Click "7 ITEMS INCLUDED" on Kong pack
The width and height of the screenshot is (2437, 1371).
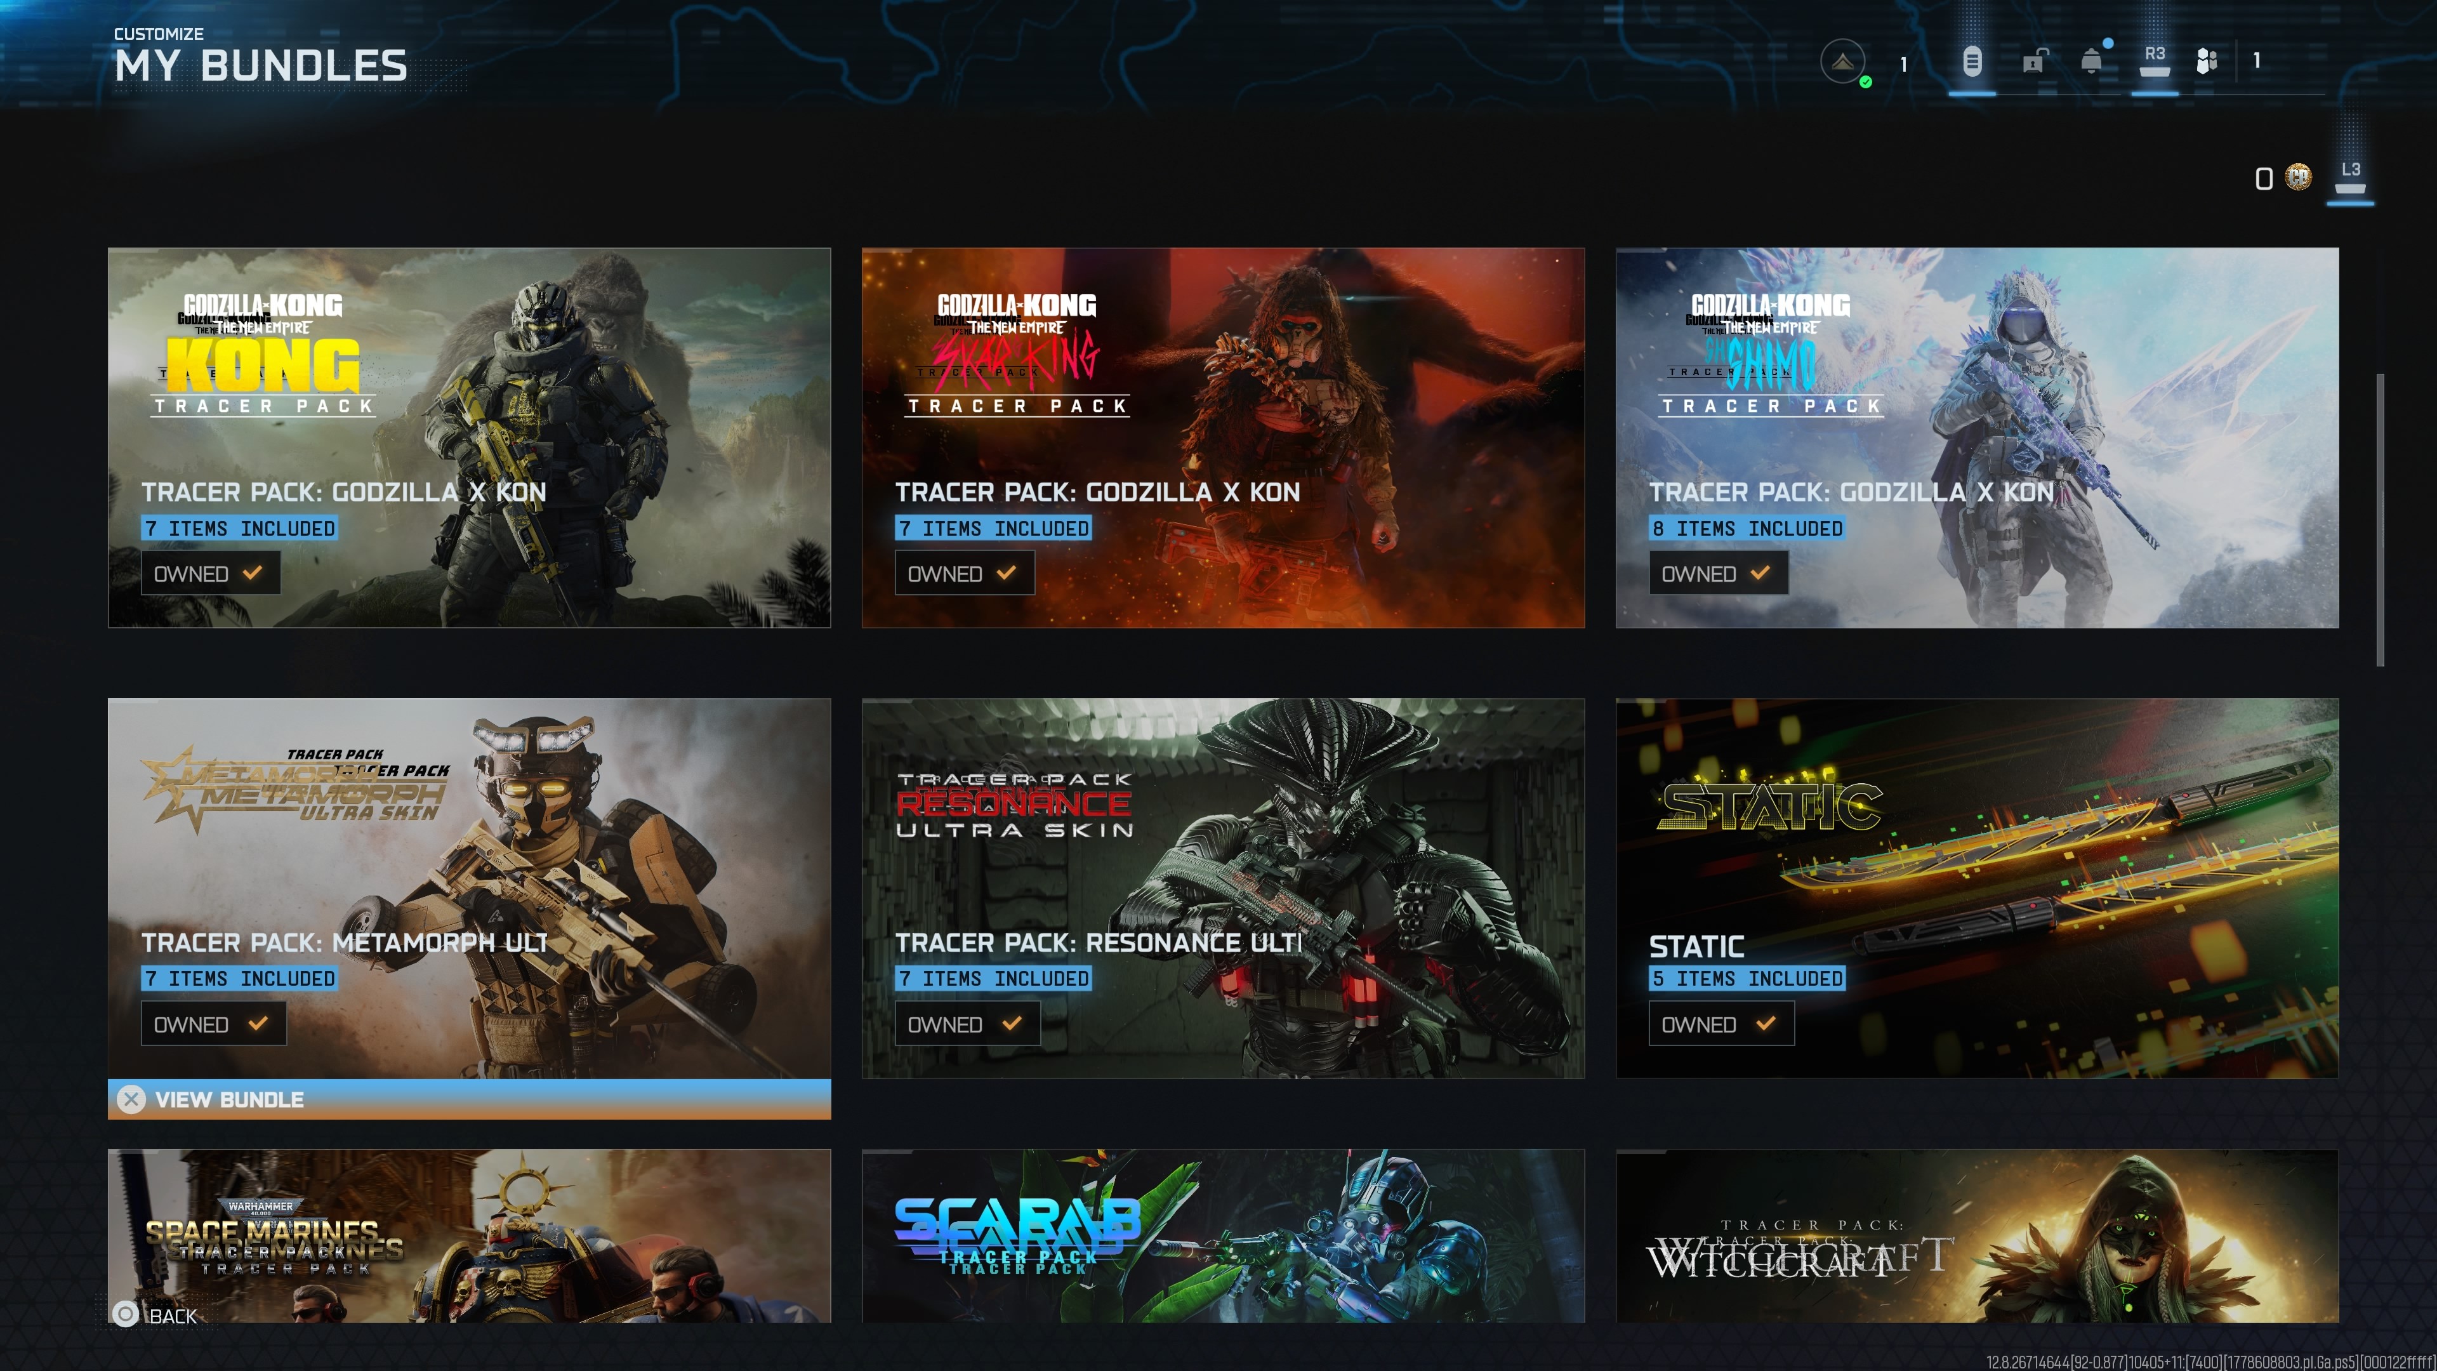241,528
